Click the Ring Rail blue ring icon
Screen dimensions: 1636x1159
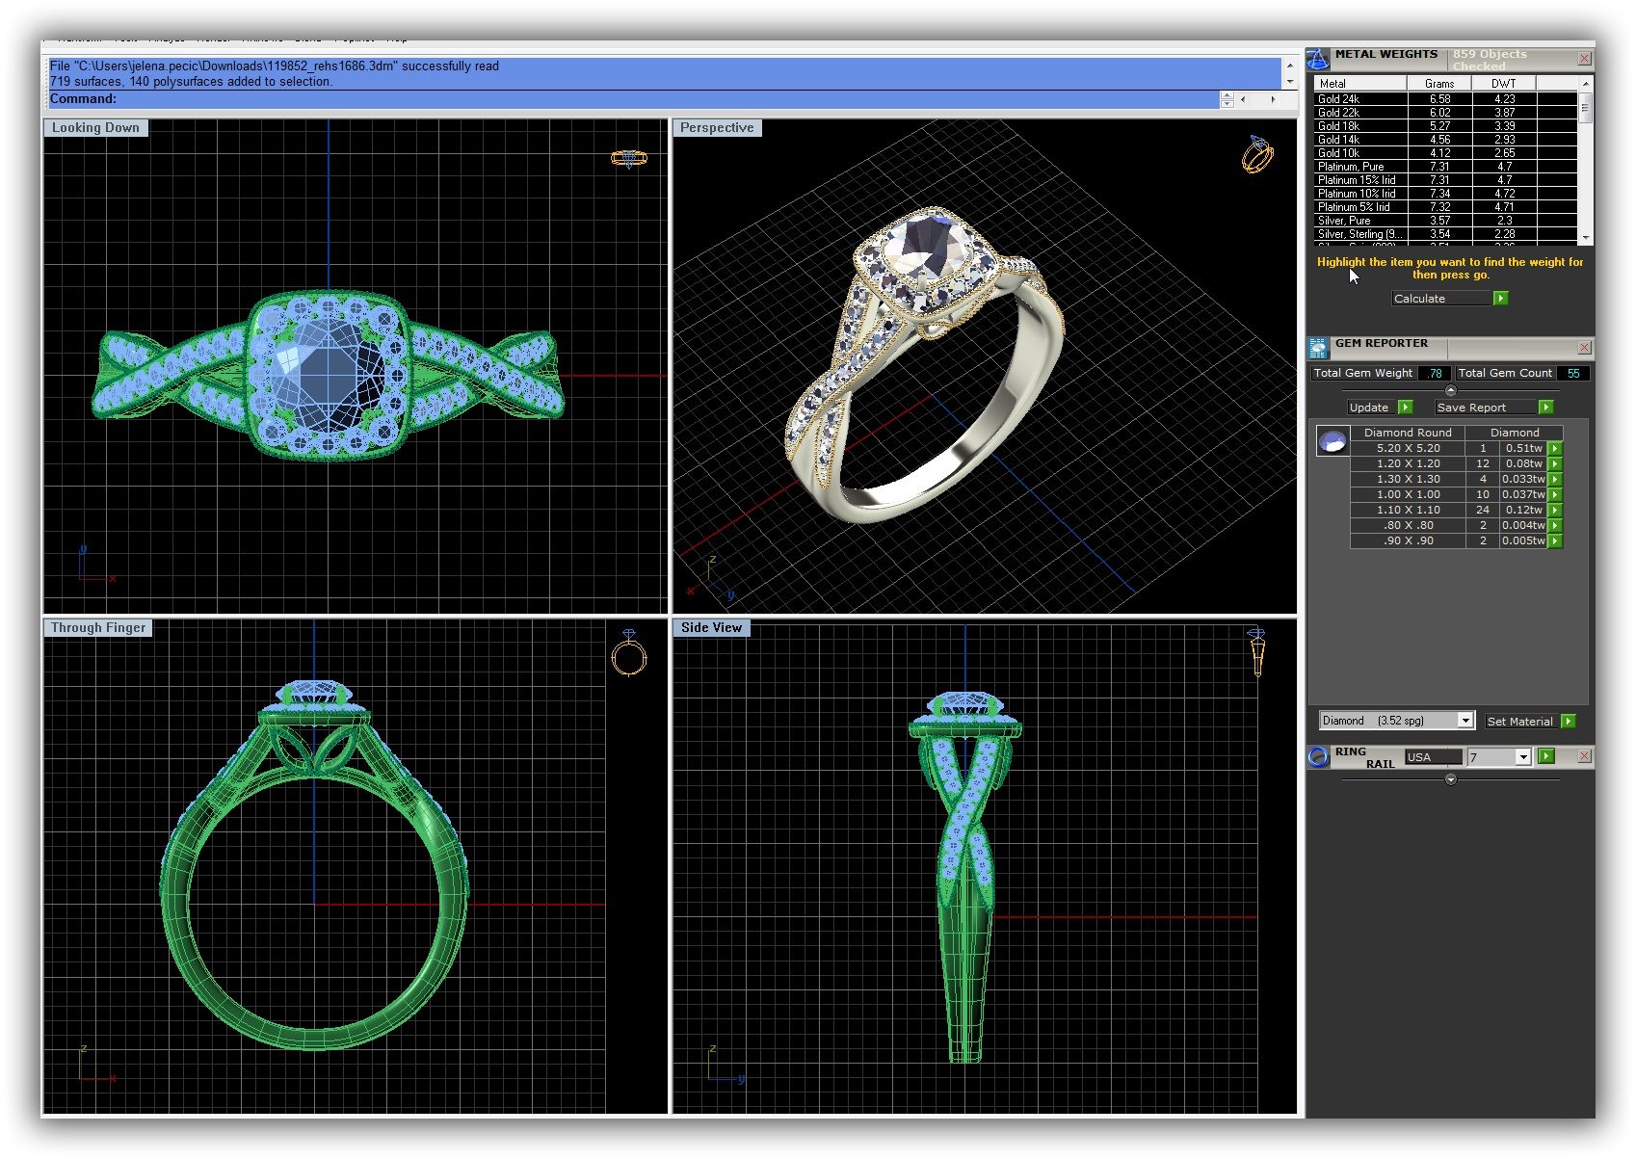click(1318, 757)
